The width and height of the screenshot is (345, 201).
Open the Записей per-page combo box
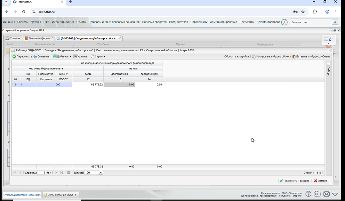tap(100, 173)
